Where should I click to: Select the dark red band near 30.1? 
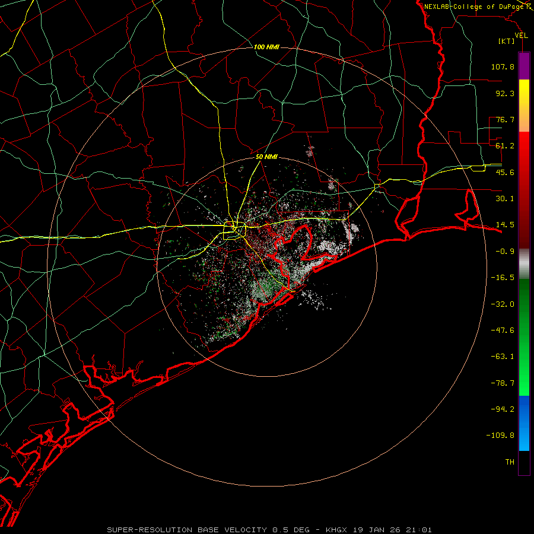[524, 199]
